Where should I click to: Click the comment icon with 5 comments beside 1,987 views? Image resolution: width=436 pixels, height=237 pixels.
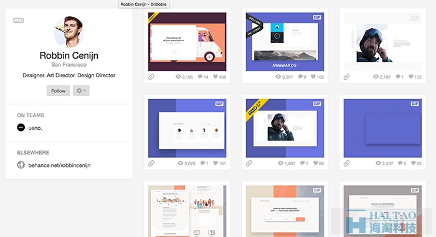click(303, 163)
